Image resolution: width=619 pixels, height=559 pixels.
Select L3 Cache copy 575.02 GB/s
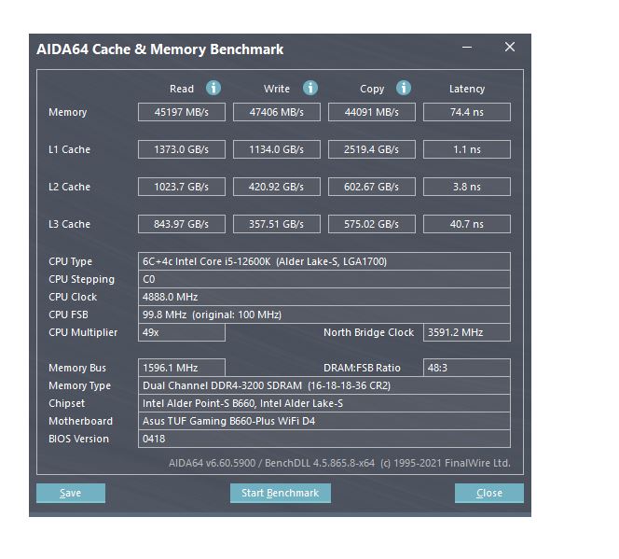[372, 224]
